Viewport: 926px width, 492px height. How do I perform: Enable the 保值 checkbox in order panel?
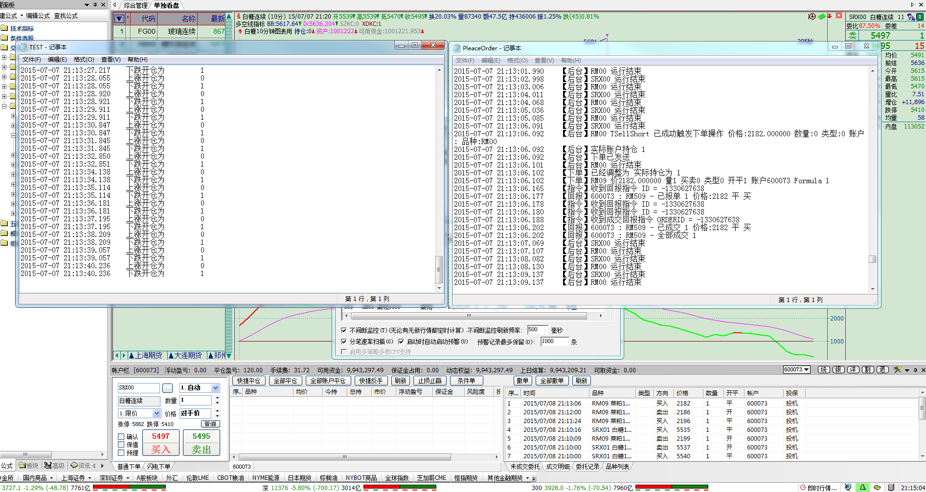coord(121,445)
